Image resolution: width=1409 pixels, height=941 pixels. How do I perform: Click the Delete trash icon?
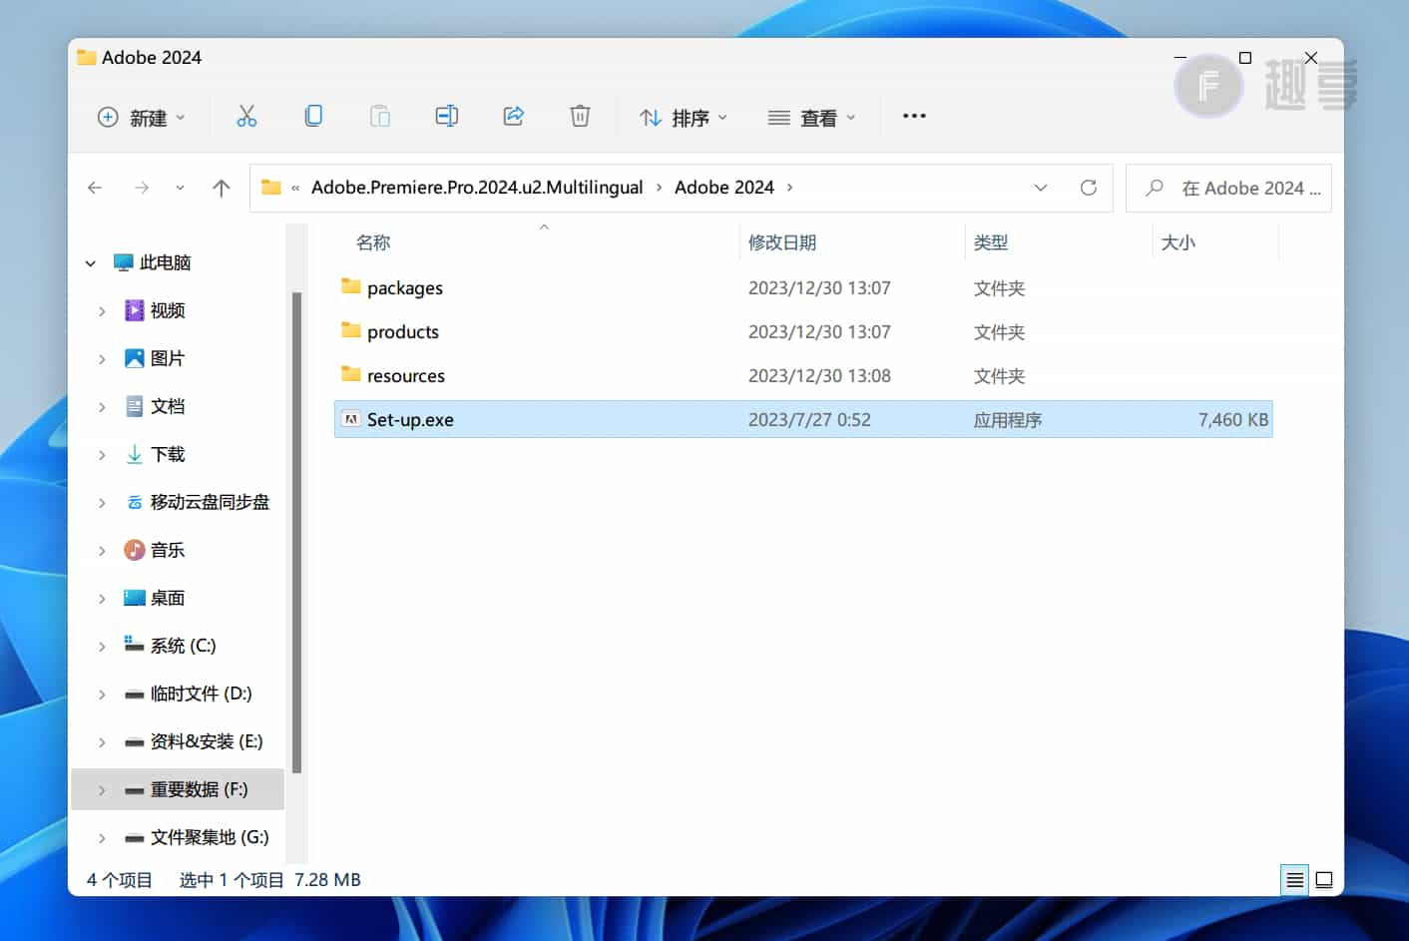click(x=580, y=116)
